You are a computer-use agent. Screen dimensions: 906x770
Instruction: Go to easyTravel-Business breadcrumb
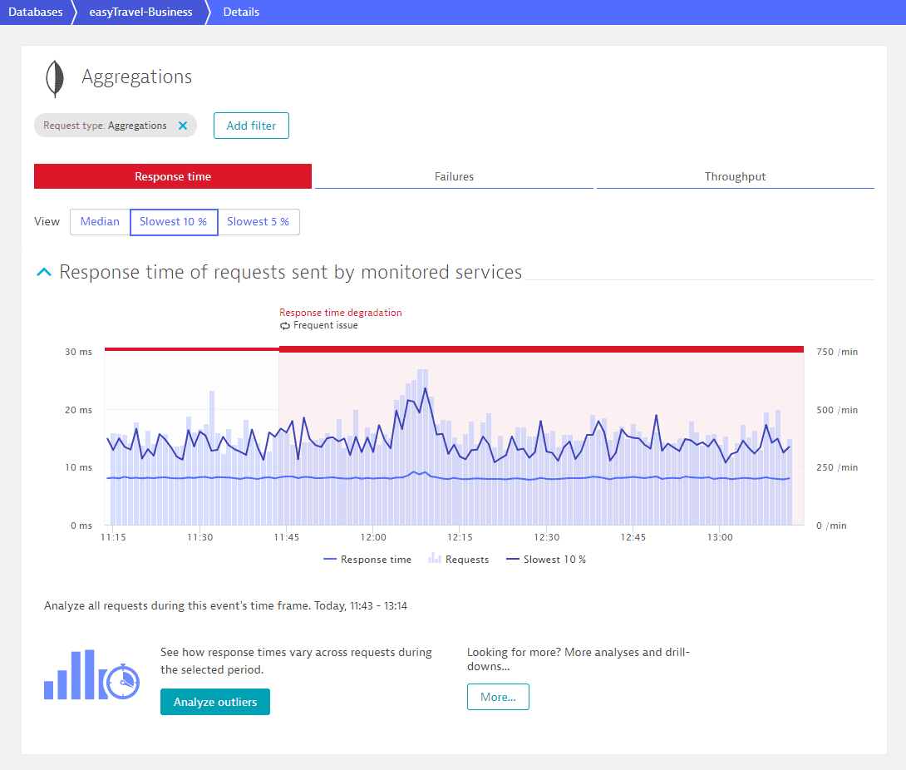coord(140,12)
